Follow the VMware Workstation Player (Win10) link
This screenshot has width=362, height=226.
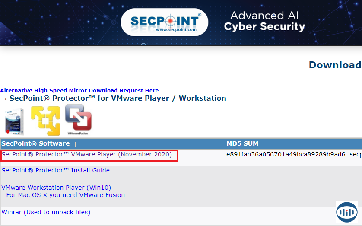pos(56,188)
